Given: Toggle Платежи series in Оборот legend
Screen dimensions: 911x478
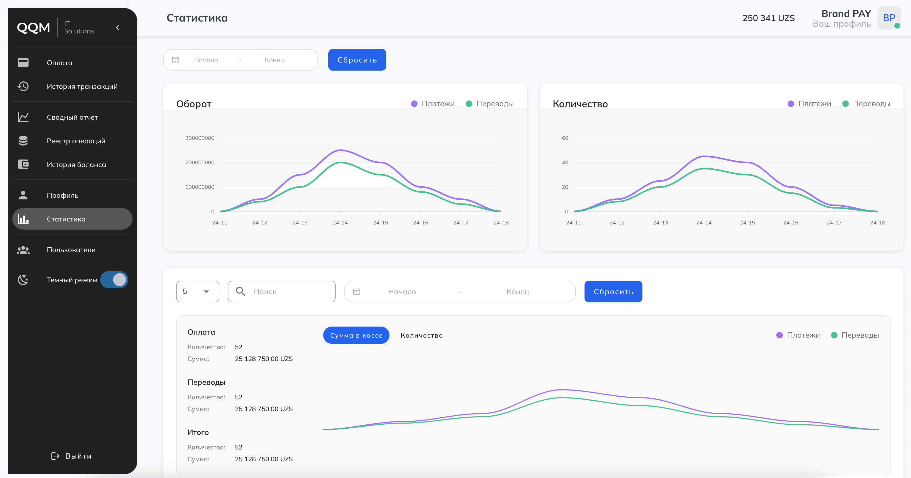Looking at the screenshot, I should 433,104.
